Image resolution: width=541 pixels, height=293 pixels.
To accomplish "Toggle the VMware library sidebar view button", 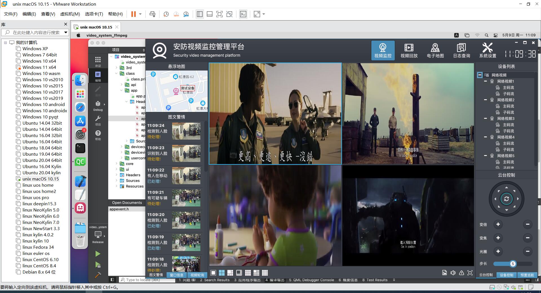I will [x=200, y=14].
